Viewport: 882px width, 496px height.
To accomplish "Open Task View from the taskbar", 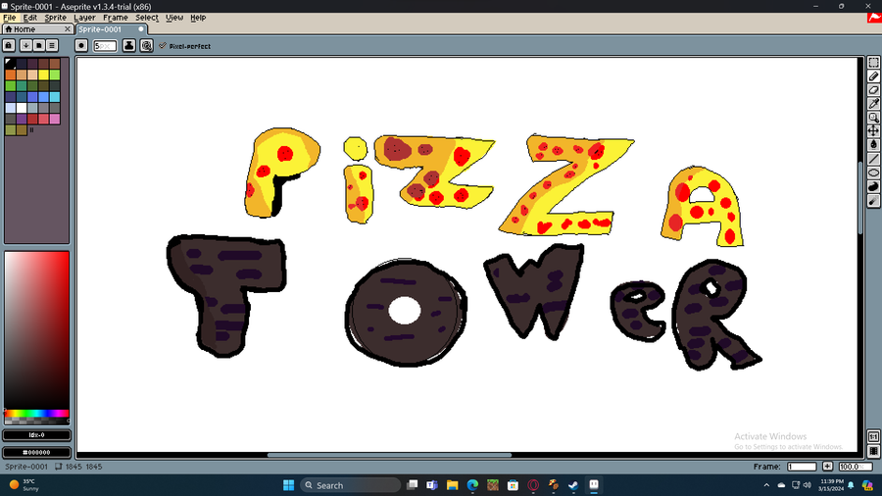I will pyautogui.click(x=413, y=485).
